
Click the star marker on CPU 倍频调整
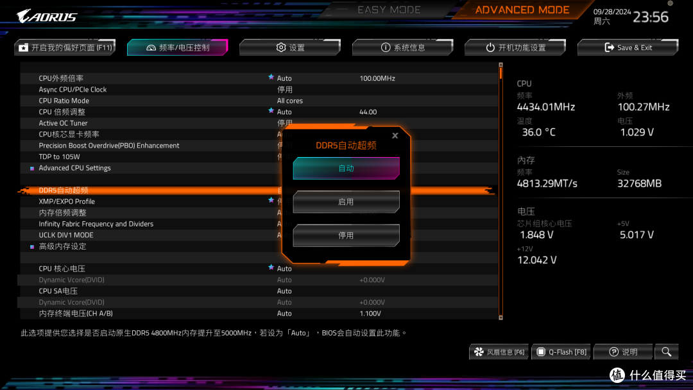point(271,110)
